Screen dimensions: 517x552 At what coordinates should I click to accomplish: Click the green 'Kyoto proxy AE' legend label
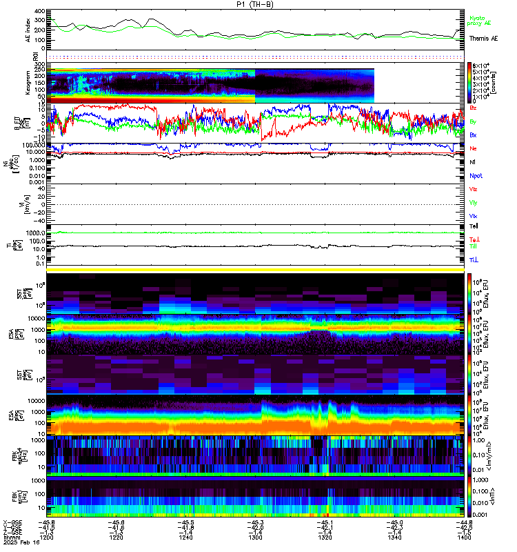[478, 21]
